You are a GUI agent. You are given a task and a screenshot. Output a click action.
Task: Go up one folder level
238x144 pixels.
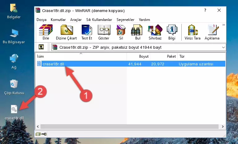(41, 47)
